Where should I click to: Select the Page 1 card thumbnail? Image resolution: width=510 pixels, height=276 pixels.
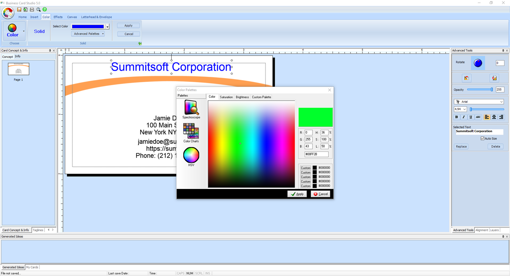pyautogui.click(x=18, y=69)
